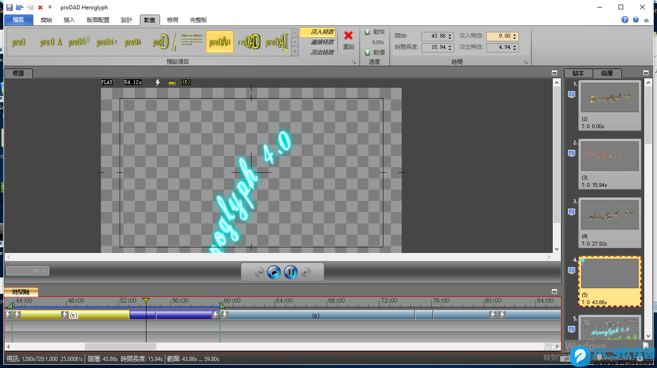Choose the bold outlined 'DAD' preset
This screenshot has height=368, width=657.
pyautogui.click(x=248, y=42)
